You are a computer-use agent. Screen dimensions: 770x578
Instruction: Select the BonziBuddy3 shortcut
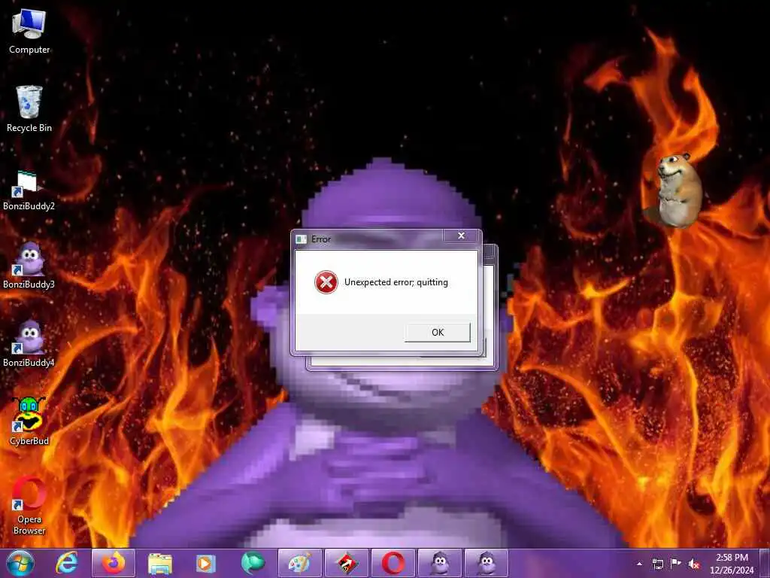click(29, 266)
